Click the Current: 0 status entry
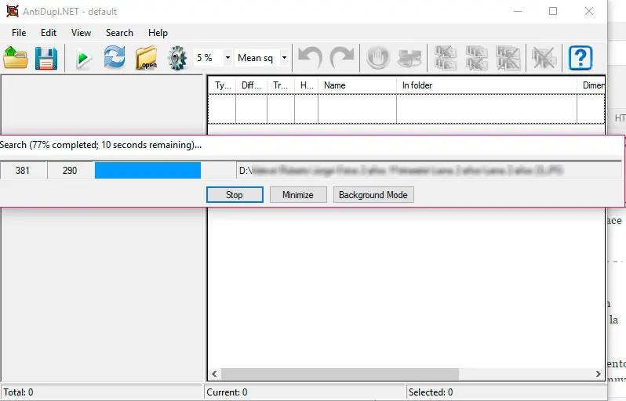The height and width of the screenshot is (401, 626). pyautogui.click(x=227, y=392)
